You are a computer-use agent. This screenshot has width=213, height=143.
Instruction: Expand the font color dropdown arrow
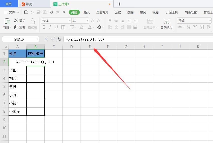click(x=94, y=27)
